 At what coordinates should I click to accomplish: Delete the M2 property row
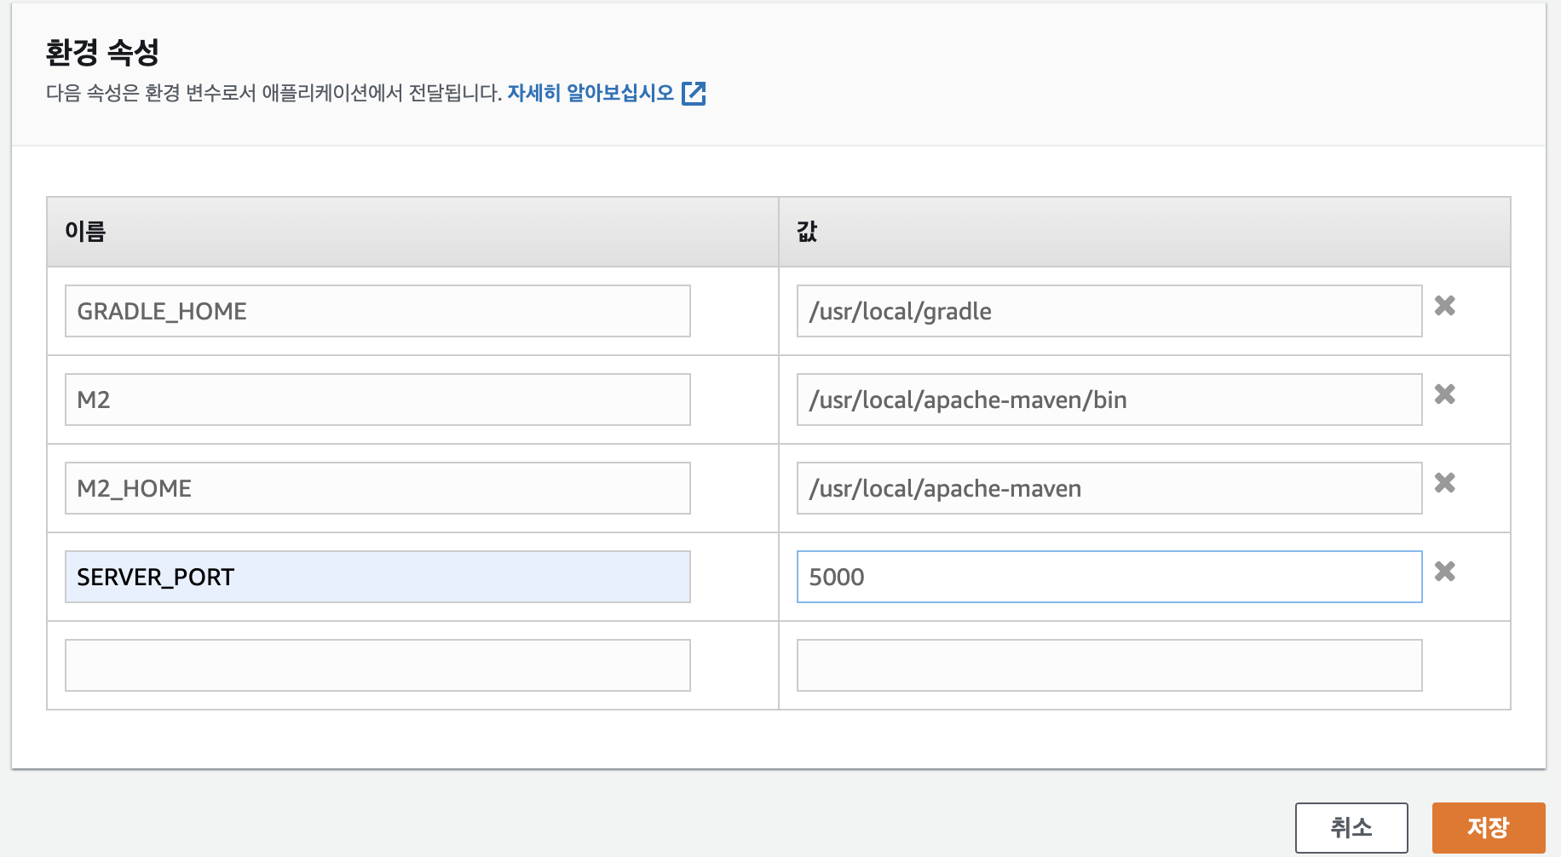[1444, 394]
